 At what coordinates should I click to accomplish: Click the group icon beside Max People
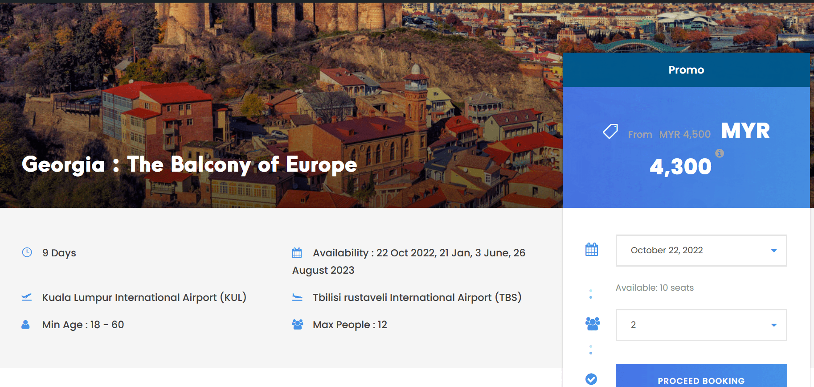pos(297,325)
